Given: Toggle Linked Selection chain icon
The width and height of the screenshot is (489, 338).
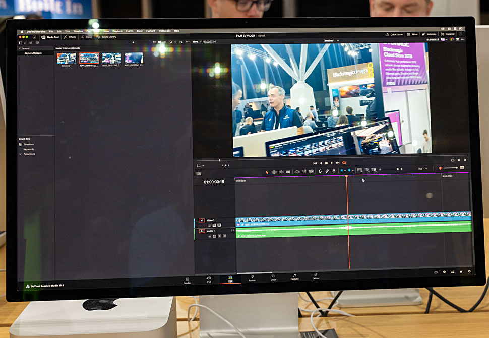Looking at the screenshot, I should pyautogui.click(x=327, y=171).
